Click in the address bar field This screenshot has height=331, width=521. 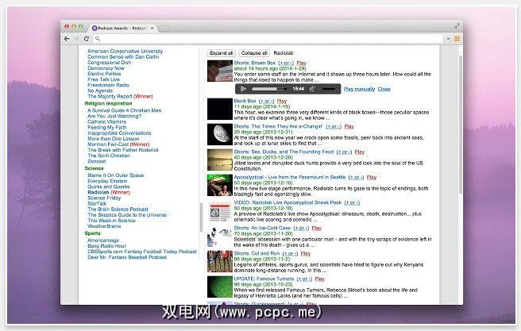pos(268,39)
